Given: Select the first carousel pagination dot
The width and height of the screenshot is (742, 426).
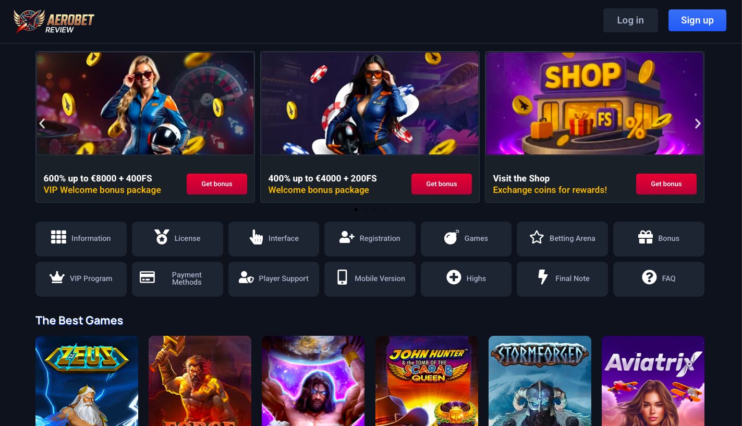Looking at the screenshot, I should tap(356, 210).
